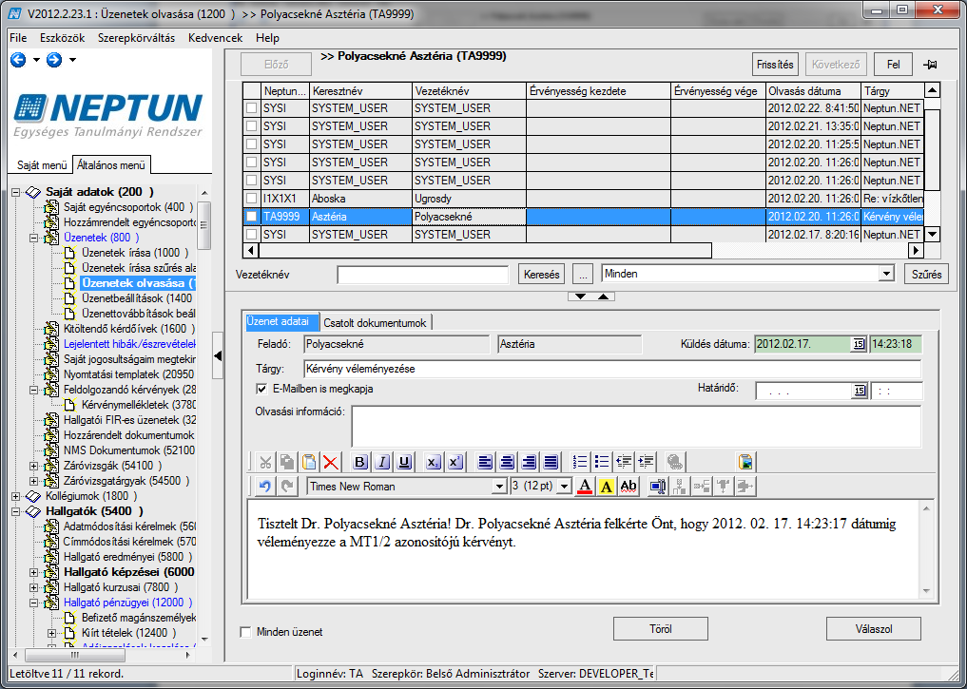Pick the red font color A
The image size is (967, 689).
[x=585, y=487]
